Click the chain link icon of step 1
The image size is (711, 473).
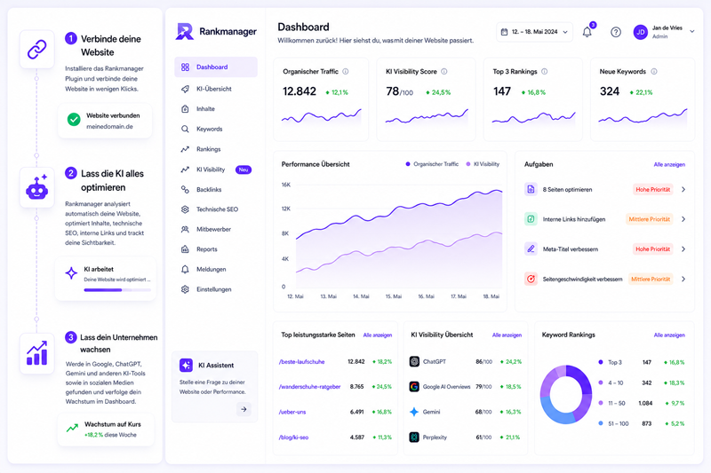pyautogui.click(x=37, y=50)
